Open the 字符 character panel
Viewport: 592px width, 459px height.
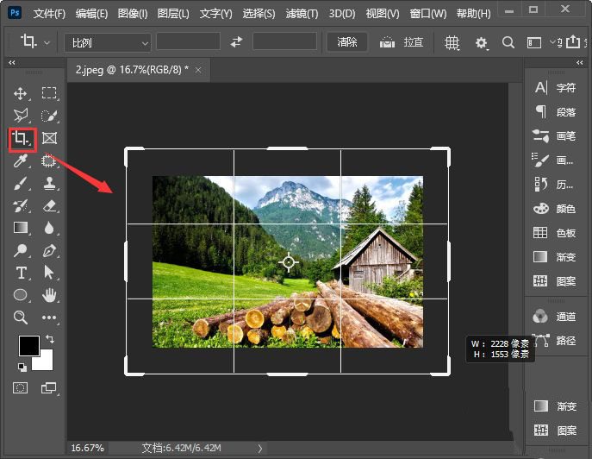[555, 88]
